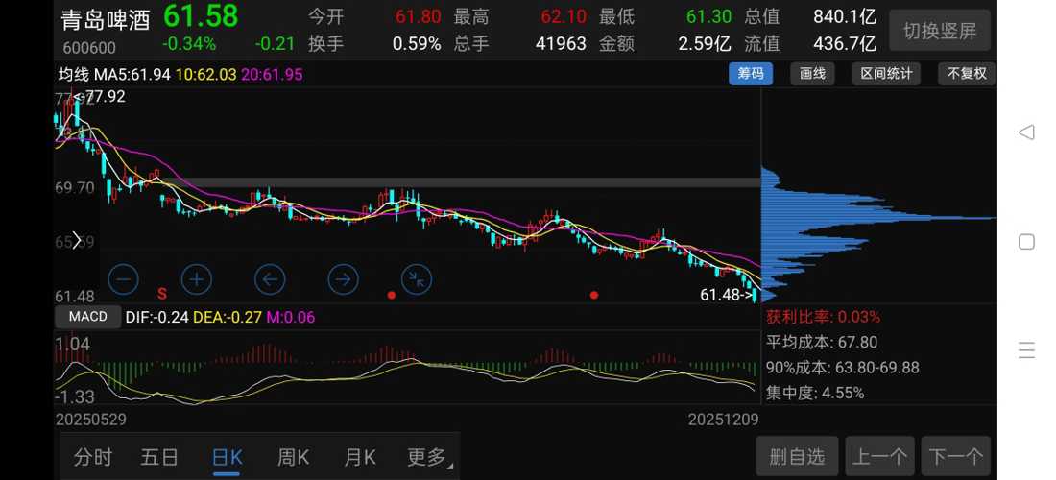This screenshot has width=1056, height=480.
Task: Tap 切换竖屏 to switch to portrait
Action: pyautogui.click(x=940, y=31)
